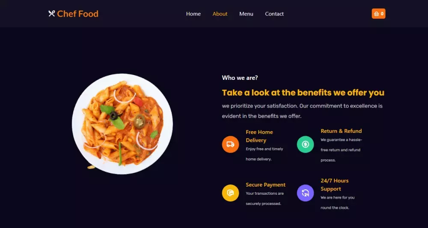Click the orange delivery truck icon
Viewport: 428px width, 228px height.
[230, 144]
